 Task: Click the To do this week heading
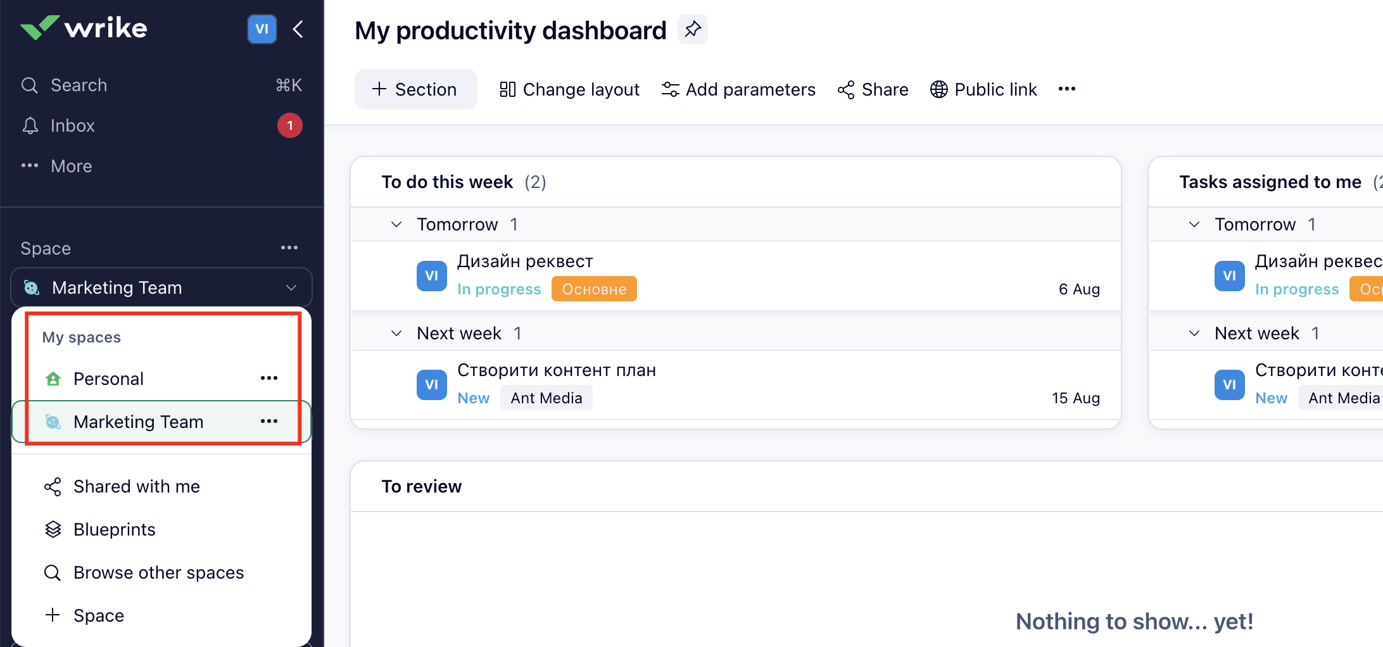[x=447, y=182]
